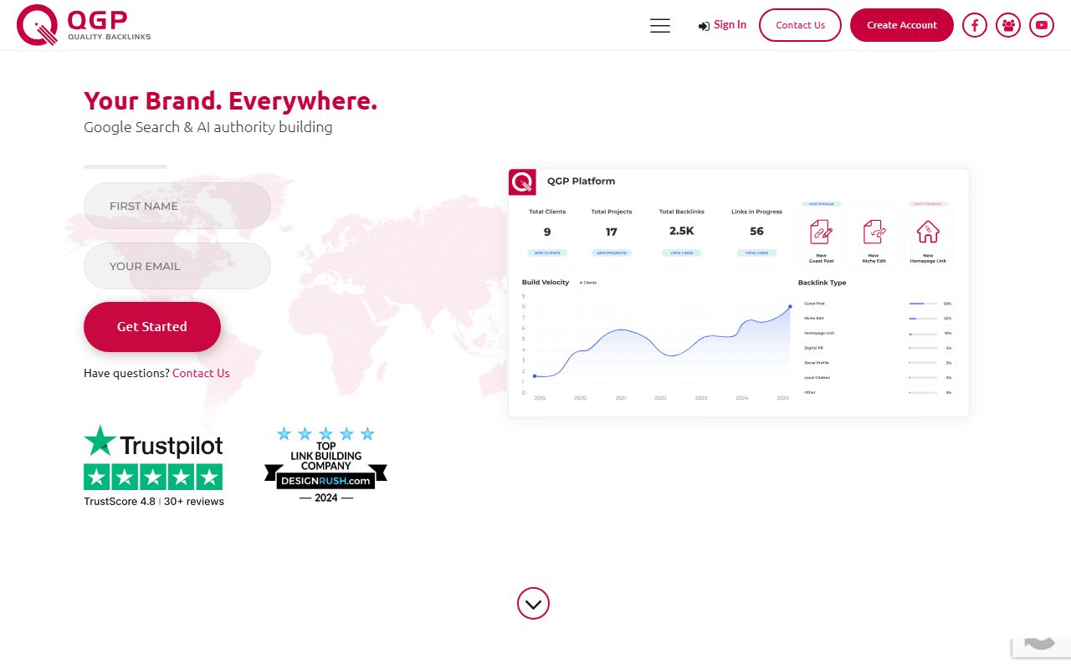Screen dimensions: 1071x669
Task: Open the hamburger navigation menu
Action: (660, 25)
